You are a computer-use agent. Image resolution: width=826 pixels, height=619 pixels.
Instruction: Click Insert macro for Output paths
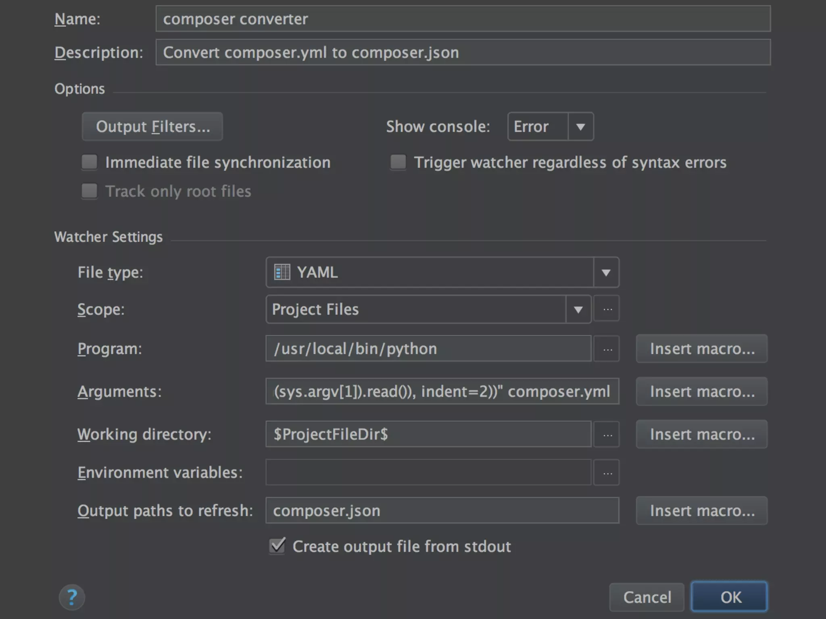click(701, 511)
